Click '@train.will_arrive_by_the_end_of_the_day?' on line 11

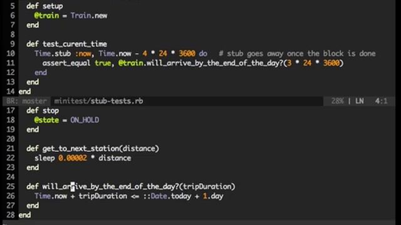200,63
